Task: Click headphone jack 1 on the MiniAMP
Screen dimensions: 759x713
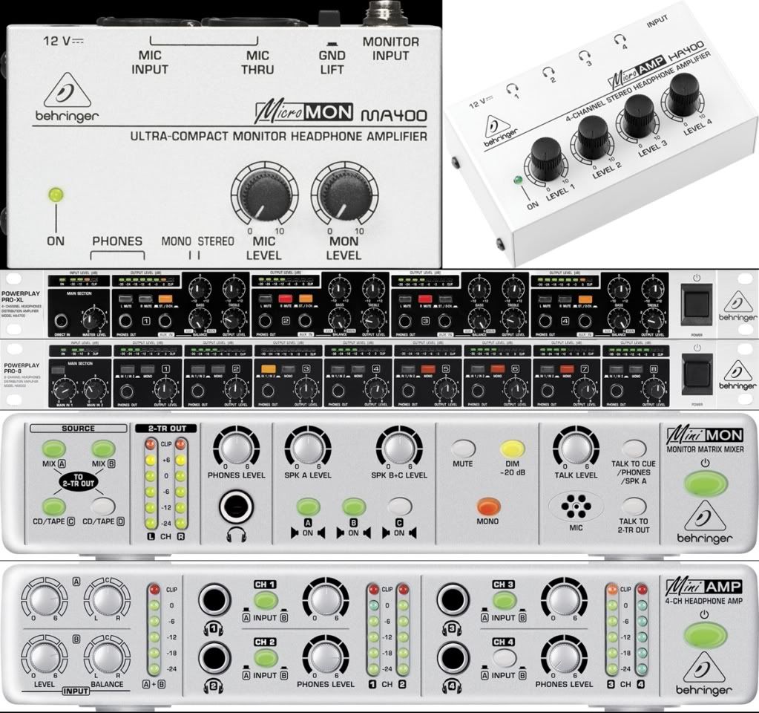Action: (214, 600)
